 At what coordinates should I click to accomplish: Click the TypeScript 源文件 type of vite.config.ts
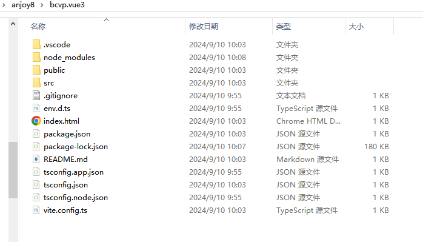tap(307, 210)
